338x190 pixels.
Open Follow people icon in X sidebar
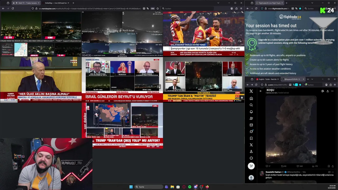[251, 118]
